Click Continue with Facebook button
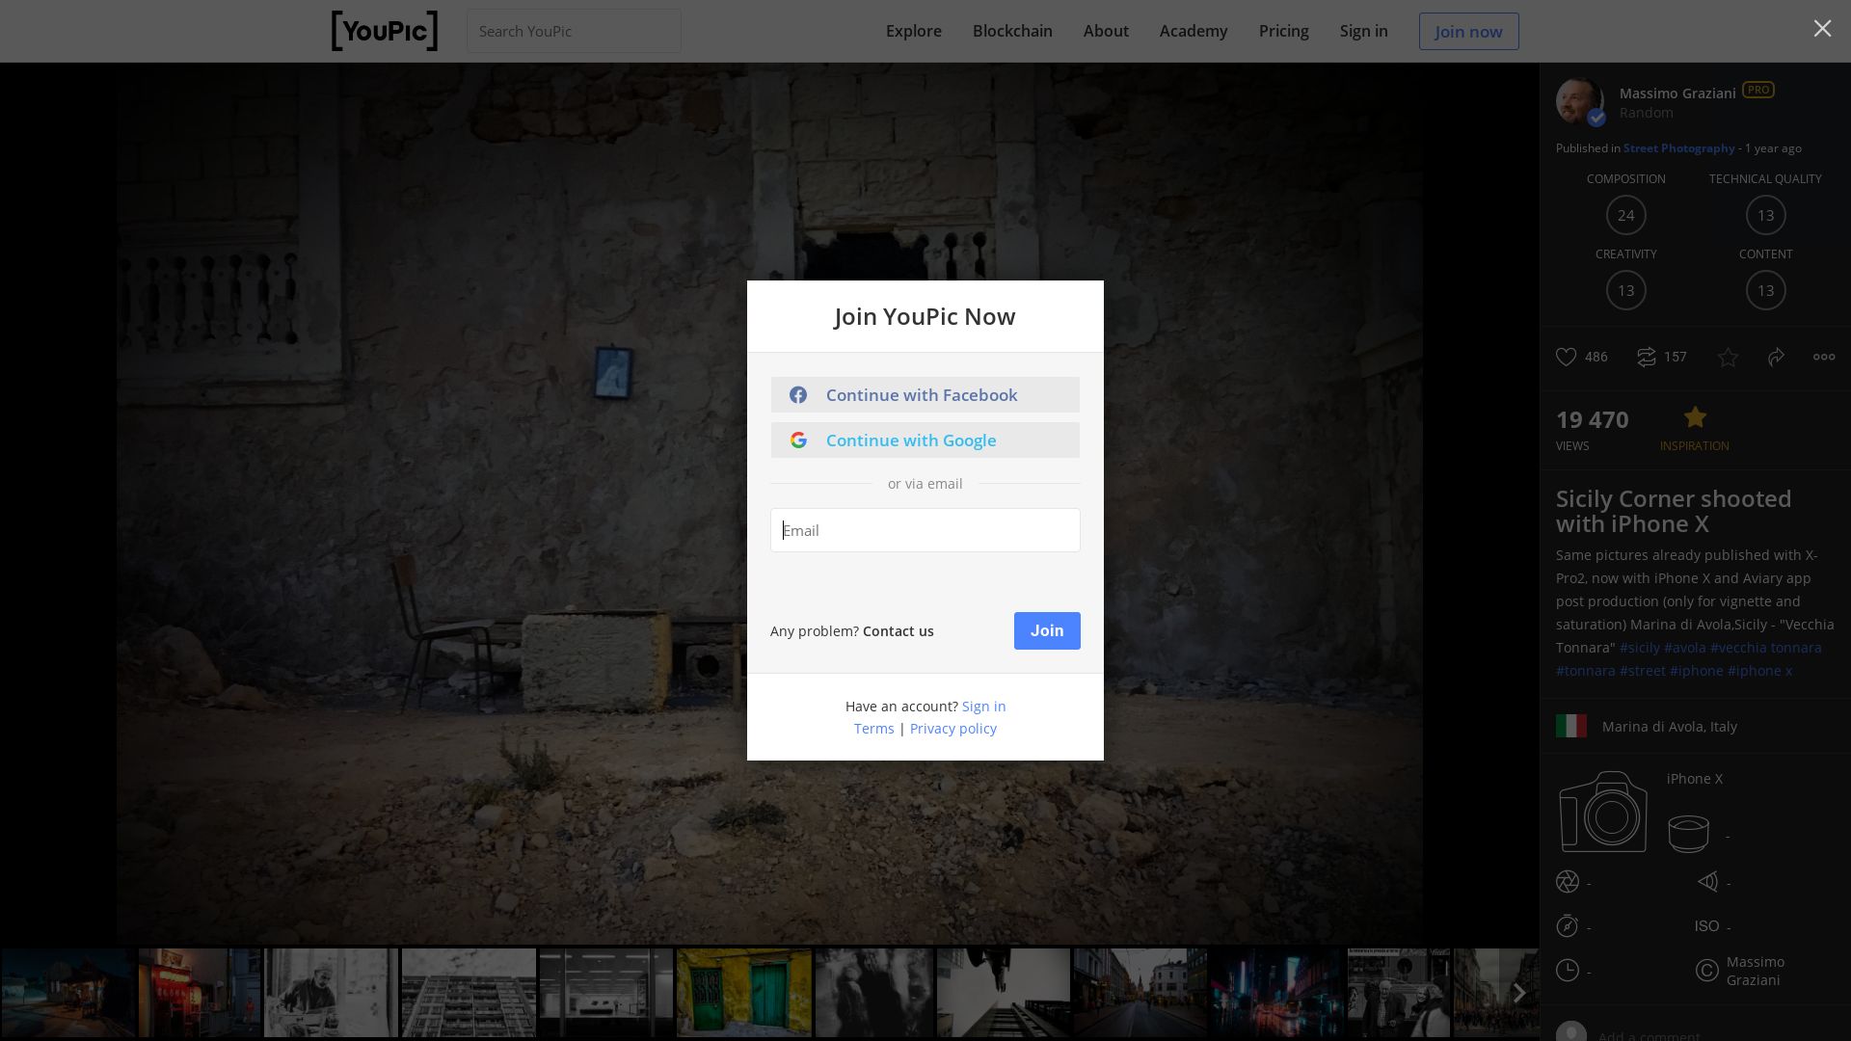1851x1041 pixels. [x=925, y=395]
